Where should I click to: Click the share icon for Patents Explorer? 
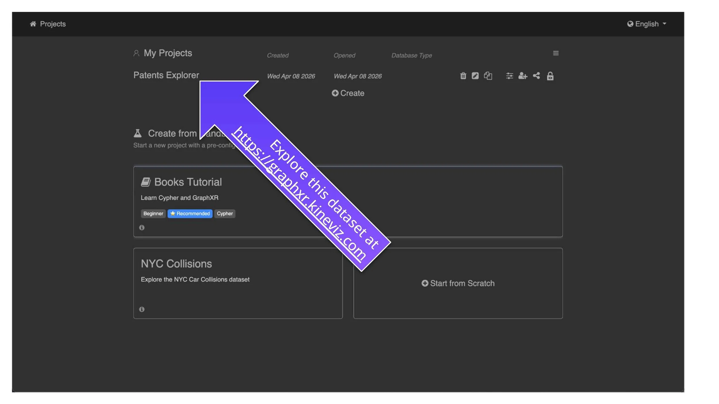tap(536, 76)
